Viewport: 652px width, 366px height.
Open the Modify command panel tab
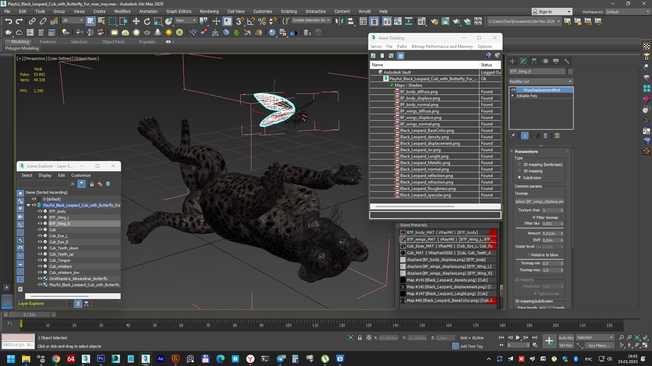(x=523, y=61)
